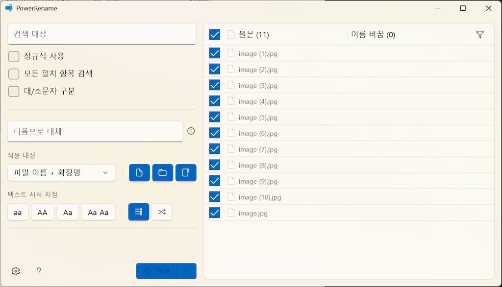This screenshot has width=502, height=287.
Task: Uncheck image (3).jpg in the file list
Action: (x=214, y=85)
